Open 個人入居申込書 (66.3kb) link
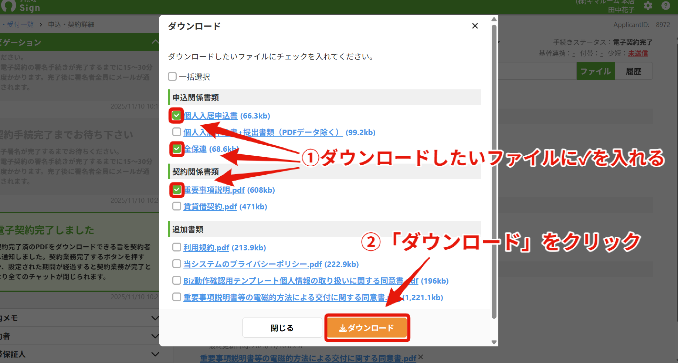678x363 pixels. (210, 116)
